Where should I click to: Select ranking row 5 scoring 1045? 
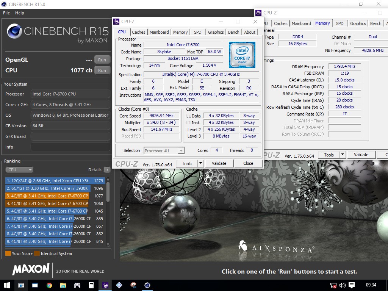click(x=55, y=211)
